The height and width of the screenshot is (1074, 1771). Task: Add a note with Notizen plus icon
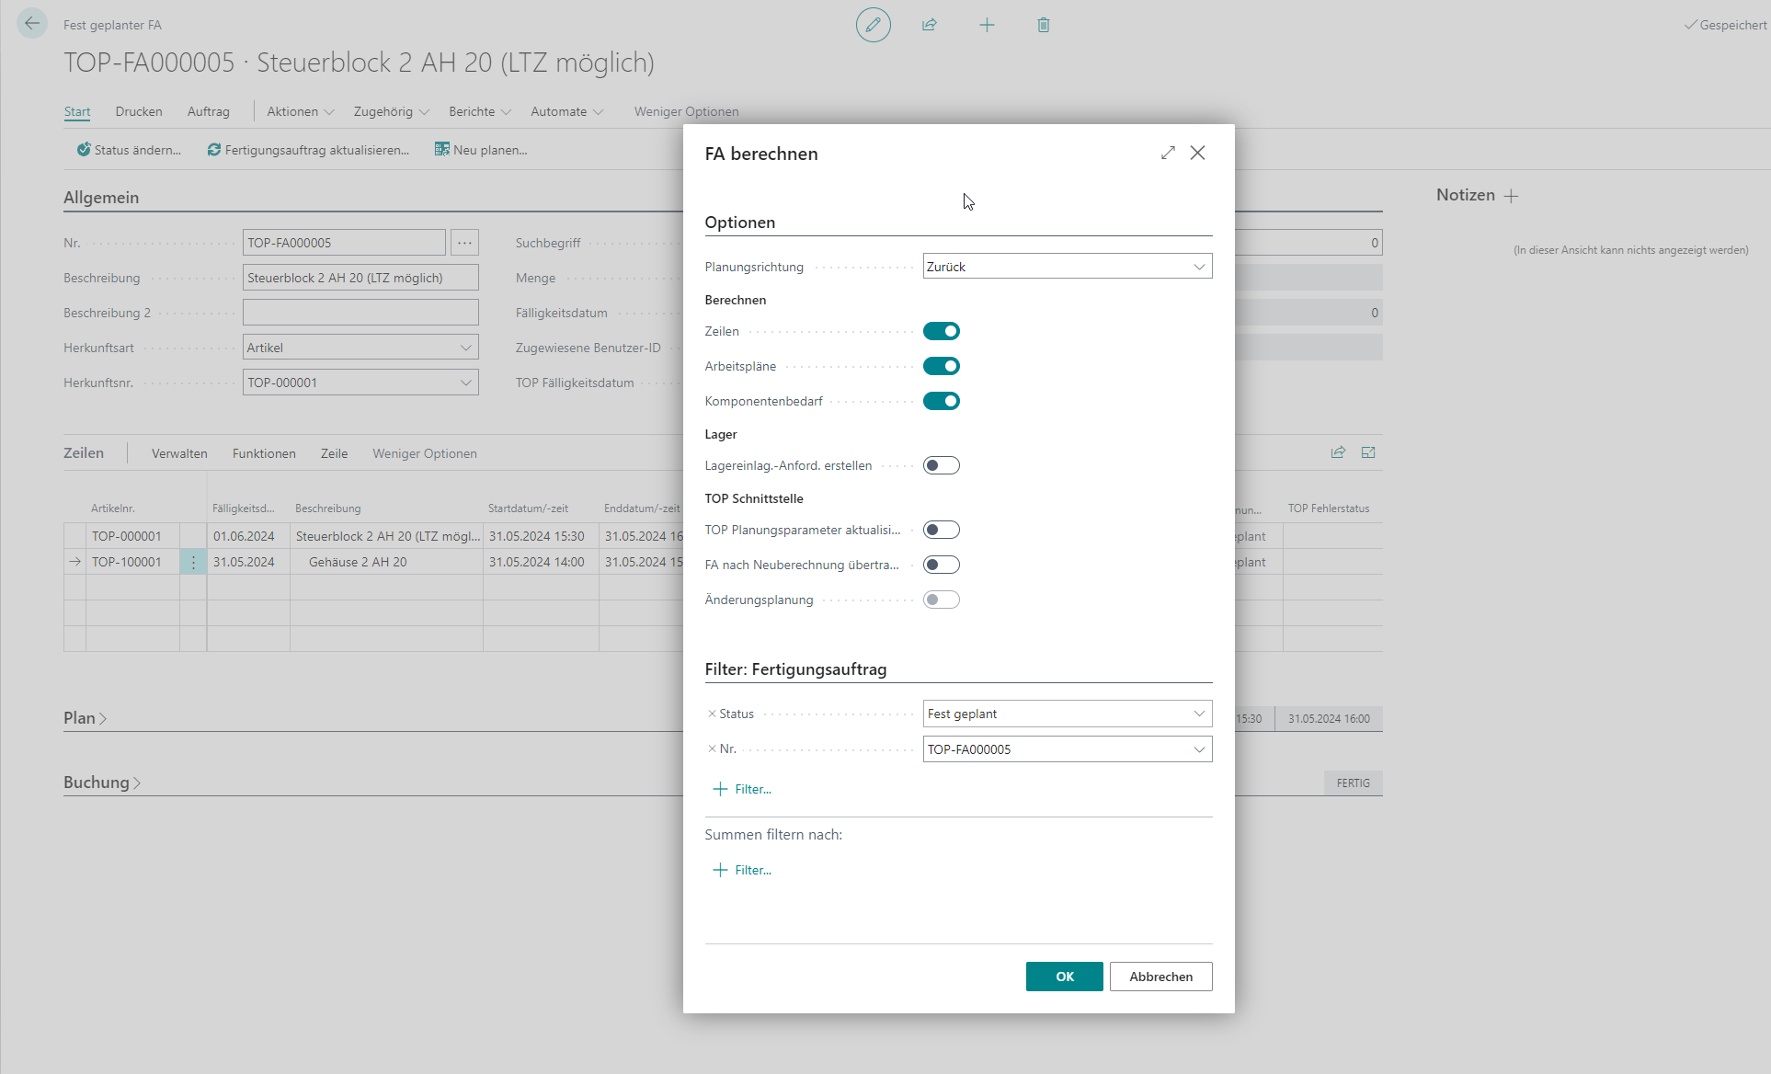[x=1511, y=196]
